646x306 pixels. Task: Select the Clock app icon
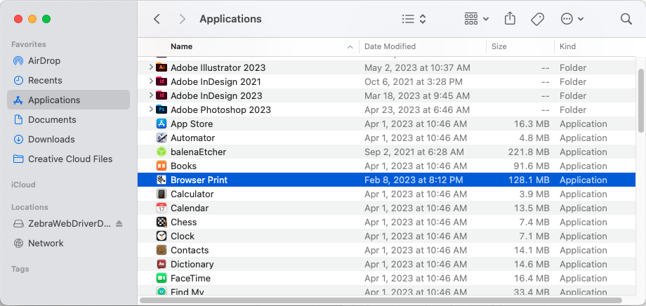tap(161, 236)
